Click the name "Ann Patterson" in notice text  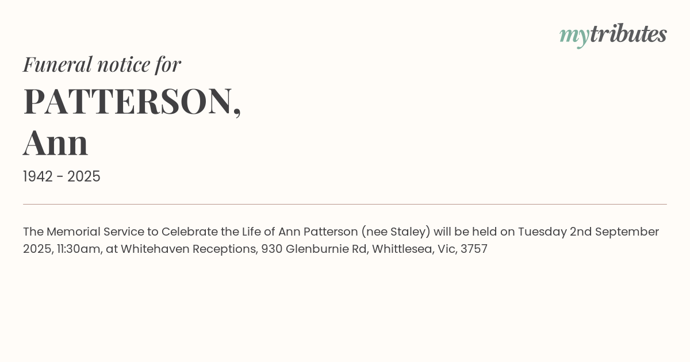(x=317, y=232)
